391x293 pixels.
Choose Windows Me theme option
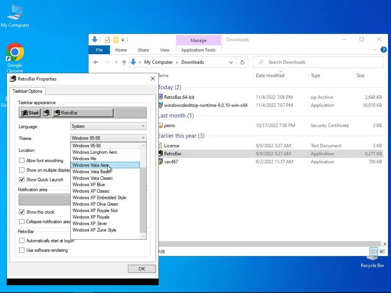(105, 159)
